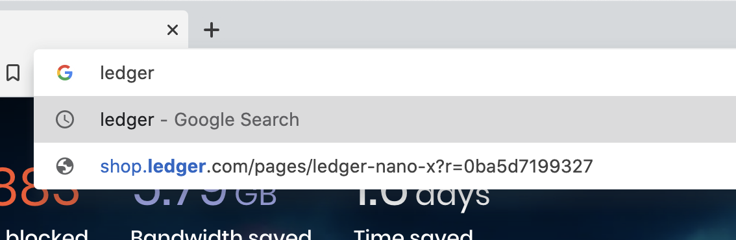
Task: Open the shop.ledger.com ledger-nano-x suggestion
Action: pyautogui.click(x=385, y=166)
